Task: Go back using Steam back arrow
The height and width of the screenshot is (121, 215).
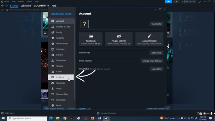Action: pos(2,6)
